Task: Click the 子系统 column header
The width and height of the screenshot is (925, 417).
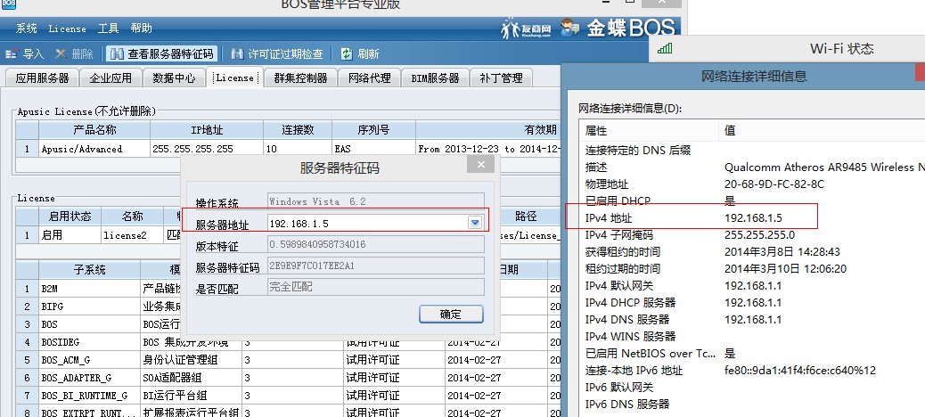Action: point(89,270)
